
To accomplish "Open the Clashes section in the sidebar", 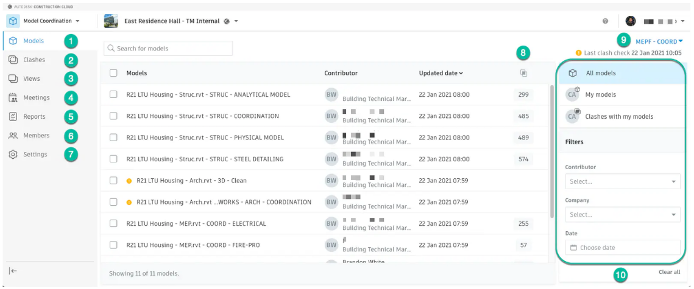I will [x=34, y=60].
